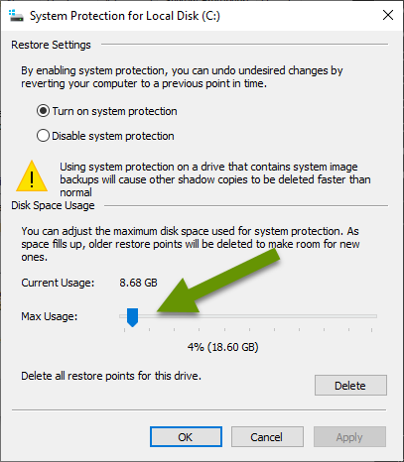Click the far right end of Max Usage track
Viewport: 404px width, 462px height.
[x=374, y=316]
